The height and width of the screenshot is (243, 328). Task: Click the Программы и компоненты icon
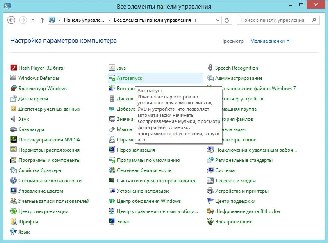tap(14, 160)
